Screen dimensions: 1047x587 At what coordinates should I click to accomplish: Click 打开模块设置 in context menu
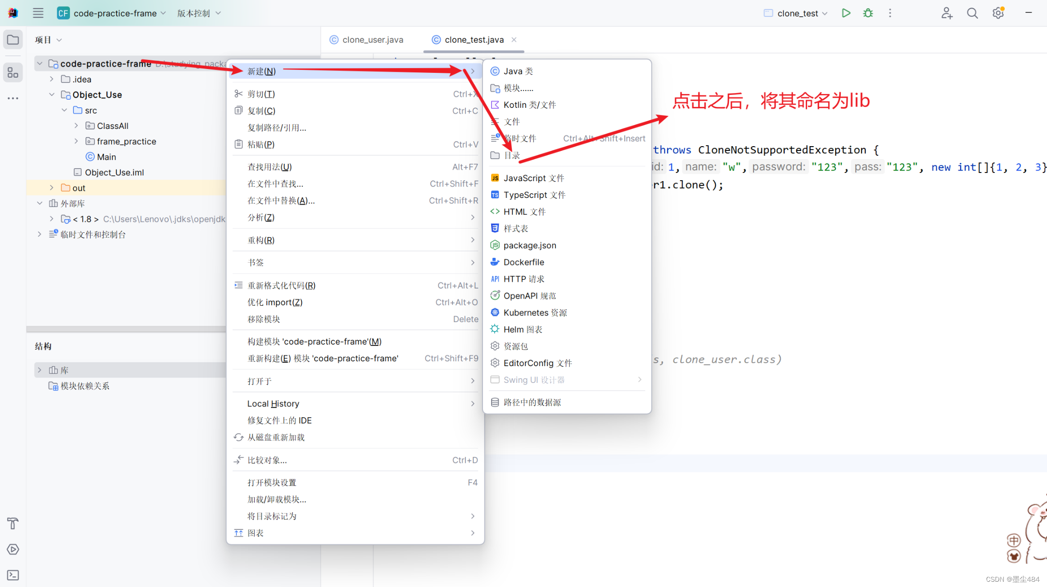point(271,483)
